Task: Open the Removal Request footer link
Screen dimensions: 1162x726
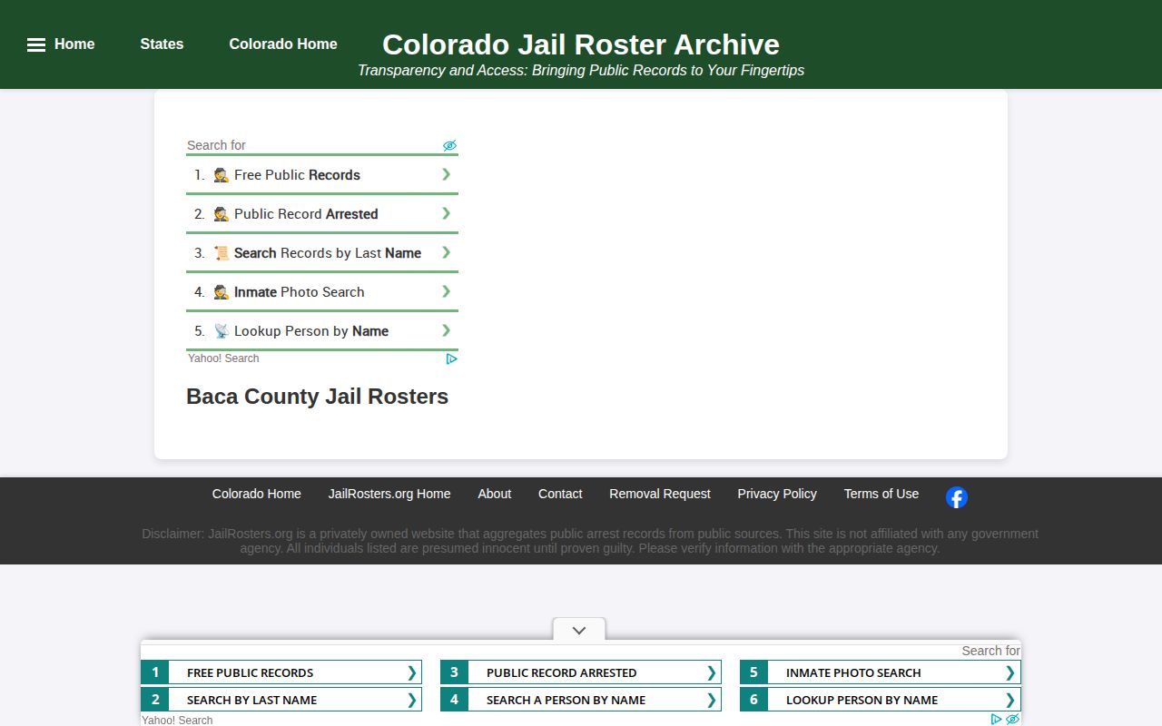Action: coord(660,494)
